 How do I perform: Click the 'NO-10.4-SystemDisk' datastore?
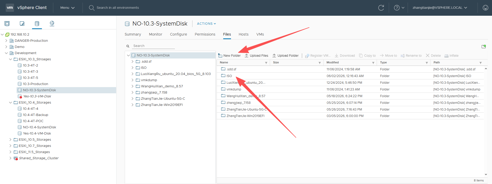(x=39, y=127)
